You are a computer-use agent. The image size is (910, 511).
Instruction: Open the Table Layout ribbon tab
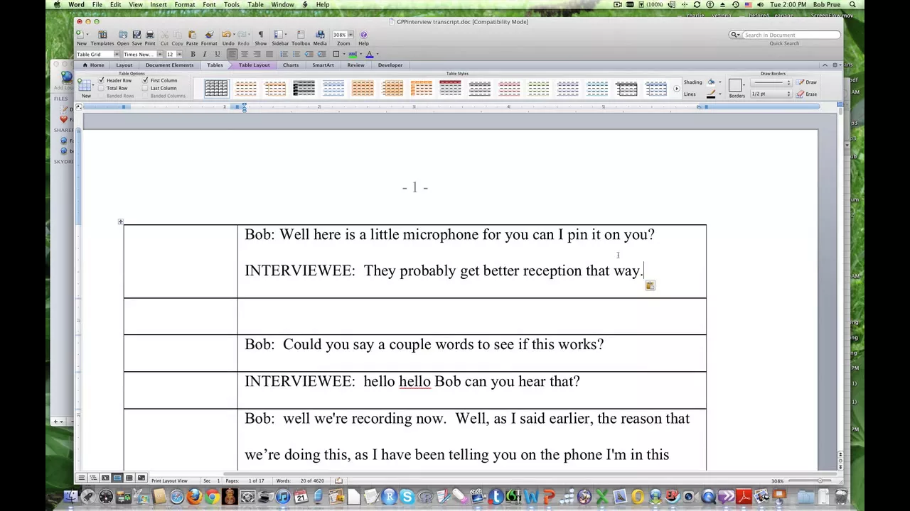[254, 65]
